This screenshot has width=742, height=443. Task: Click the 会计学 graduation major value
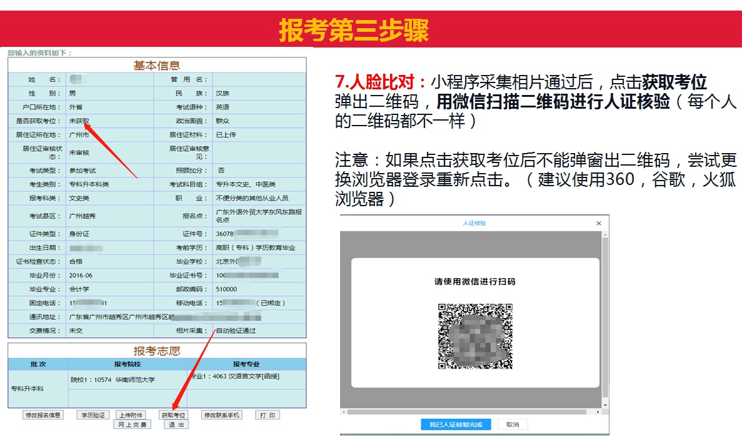pyautogui.click(x=79, y=289)
